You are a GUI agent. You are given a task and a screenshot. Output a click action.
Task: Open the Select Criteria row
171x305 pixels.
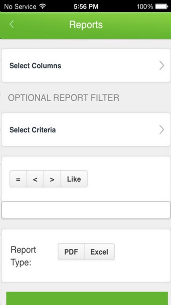(x=86, y=130)
